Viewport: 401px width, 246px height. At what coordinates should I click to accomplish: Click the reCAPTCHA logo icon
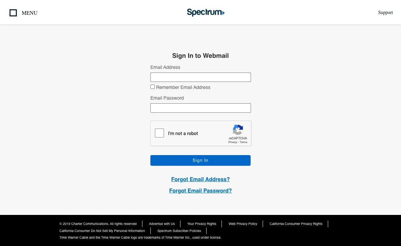(x=238, y=130)
